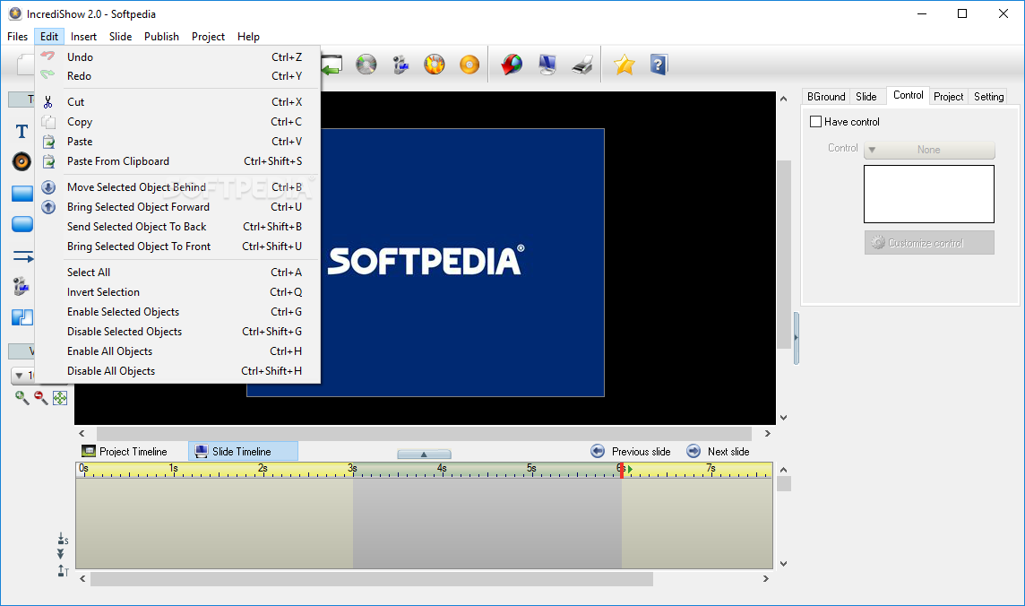
Task: Click the next slide arrow icon
Action: click(x=693, y=451)
